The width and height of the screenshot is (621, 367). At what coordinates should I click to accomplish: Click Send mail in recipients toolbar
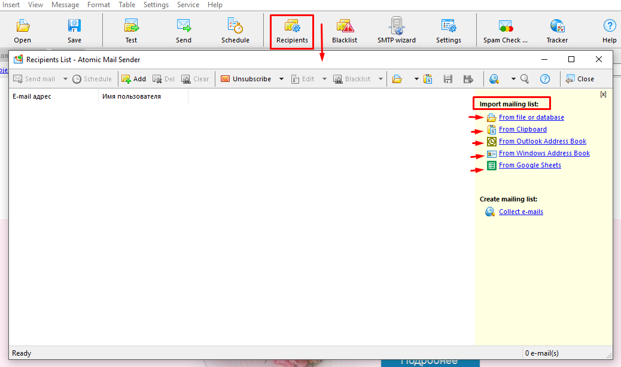pyautogui.click(x=34, y=79)
